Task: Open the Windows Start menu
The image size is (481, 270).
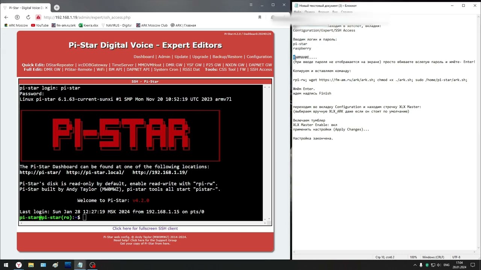Action: (6, 265)
